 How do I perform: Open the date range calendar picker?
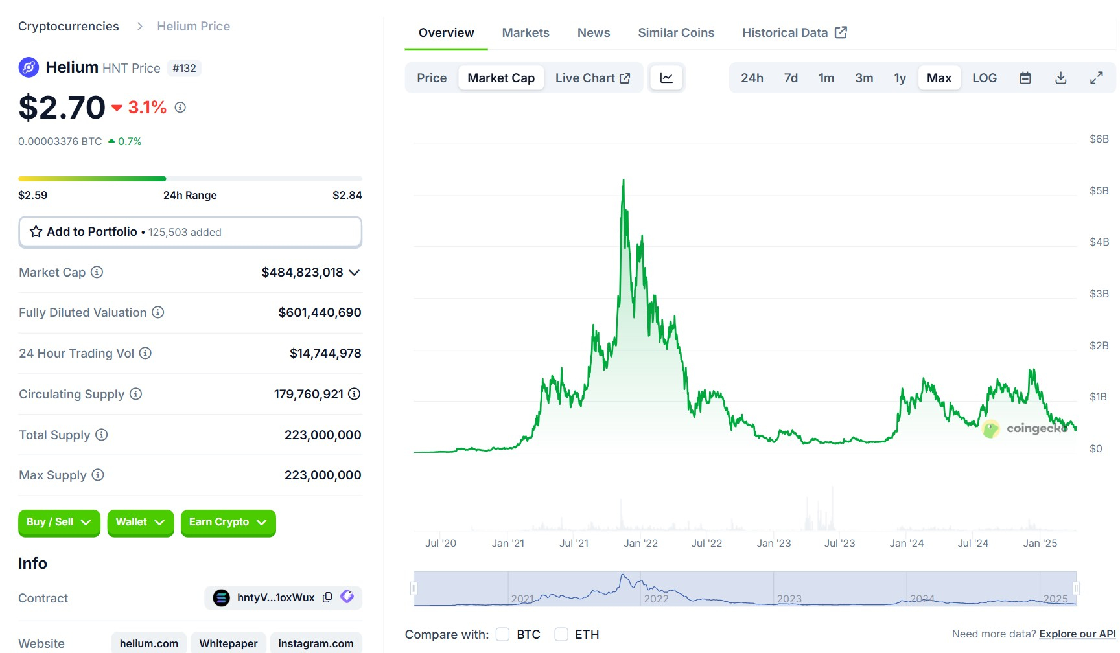1025,77
